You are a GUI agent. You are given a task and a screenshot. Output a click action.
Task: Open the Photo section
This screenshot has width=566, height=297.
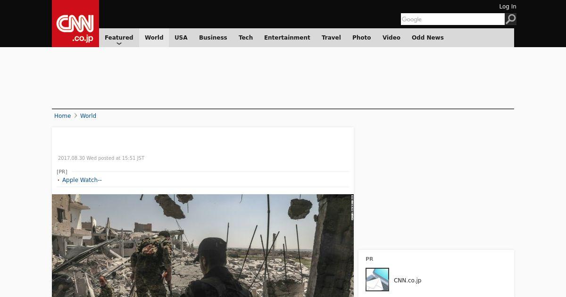click(362, 38)
